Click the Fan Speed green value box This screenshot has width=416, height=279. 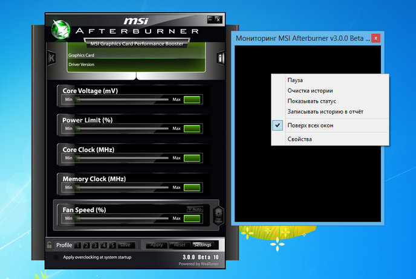click(192, 219)
